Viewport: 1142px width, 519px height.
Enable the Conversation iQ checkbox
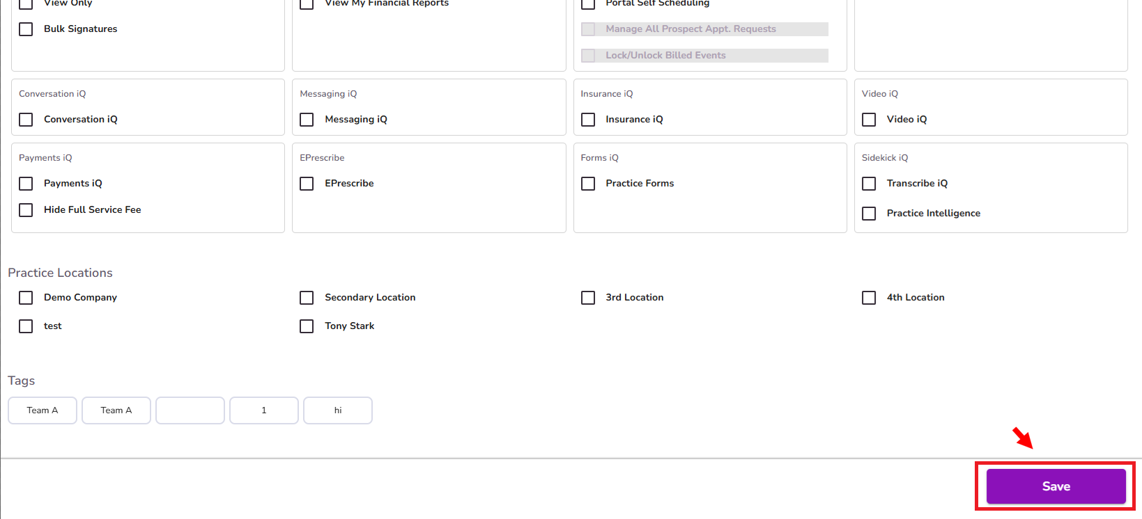(x=26, y=120)
